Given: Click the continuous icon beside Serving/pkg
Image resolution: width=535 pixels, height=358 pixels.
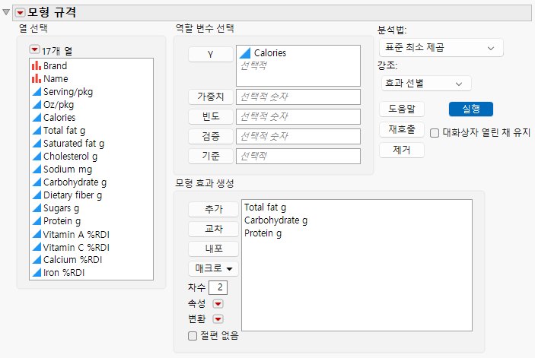Looking at the screenshot, I should [37, 92].
